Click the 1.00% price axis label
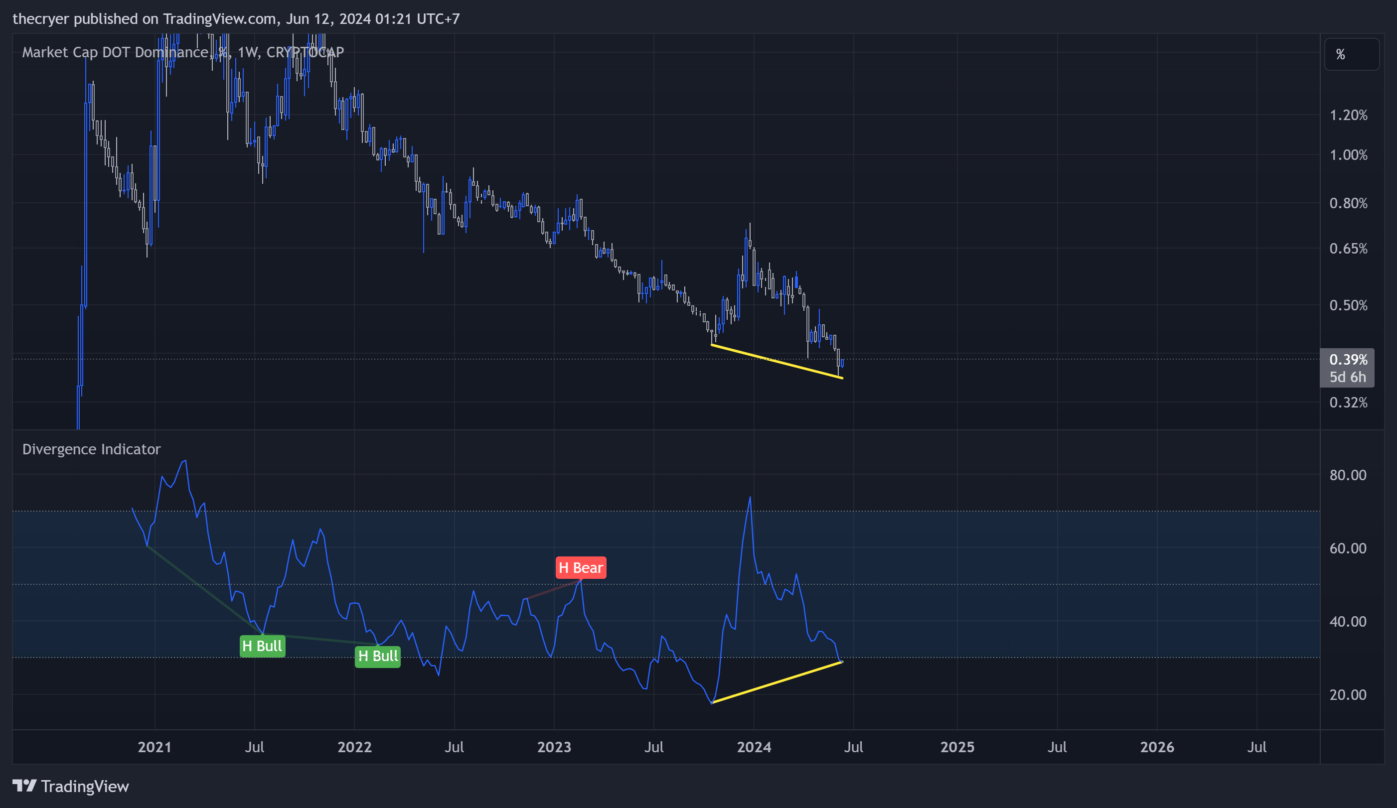The width and height of the screenshot is (1397, 808). point(1348,154)
